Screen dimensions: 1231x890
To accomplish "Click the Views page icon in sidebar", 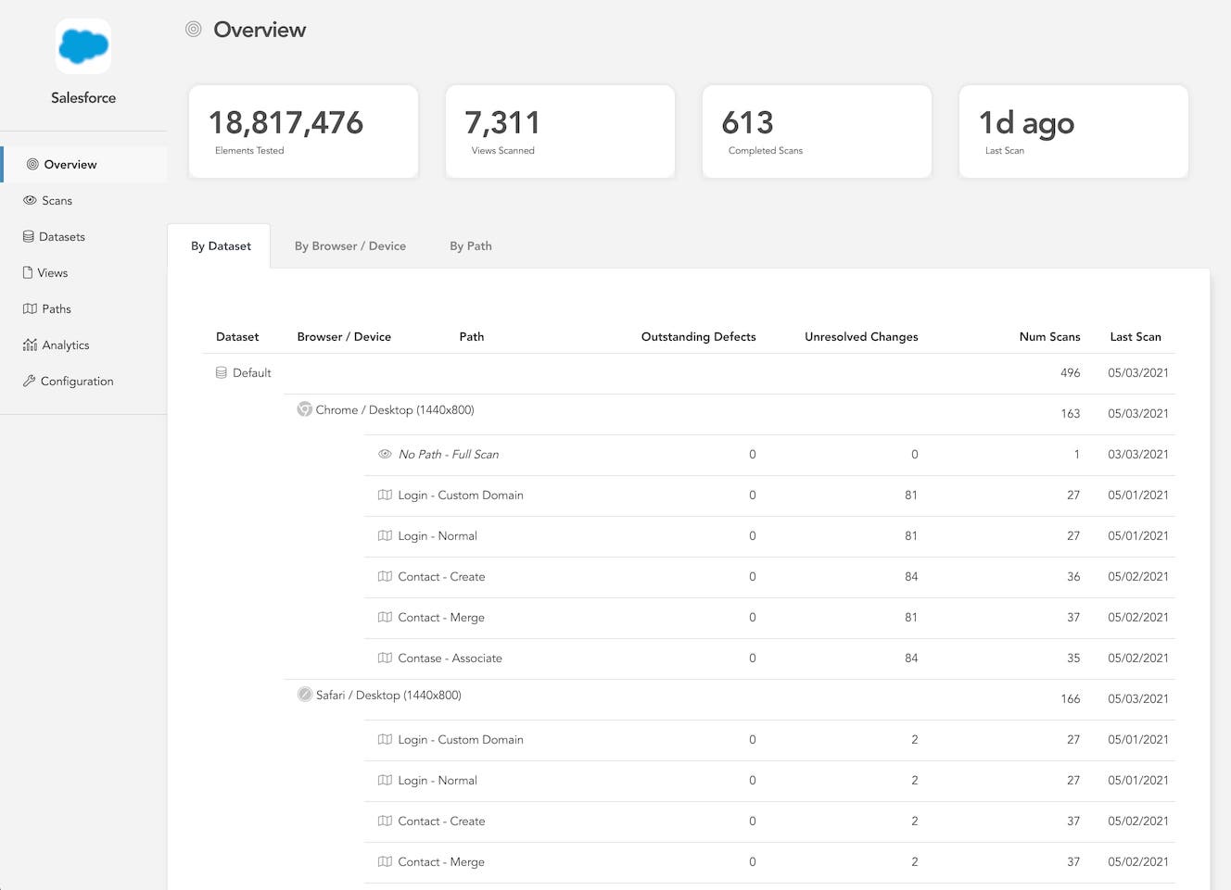I will pyautogui.click(x=28, y=272).
